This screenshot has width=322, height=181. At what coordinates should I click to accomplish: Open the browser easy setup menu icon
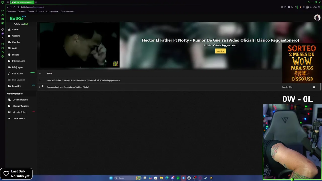(x=319, y=7)
